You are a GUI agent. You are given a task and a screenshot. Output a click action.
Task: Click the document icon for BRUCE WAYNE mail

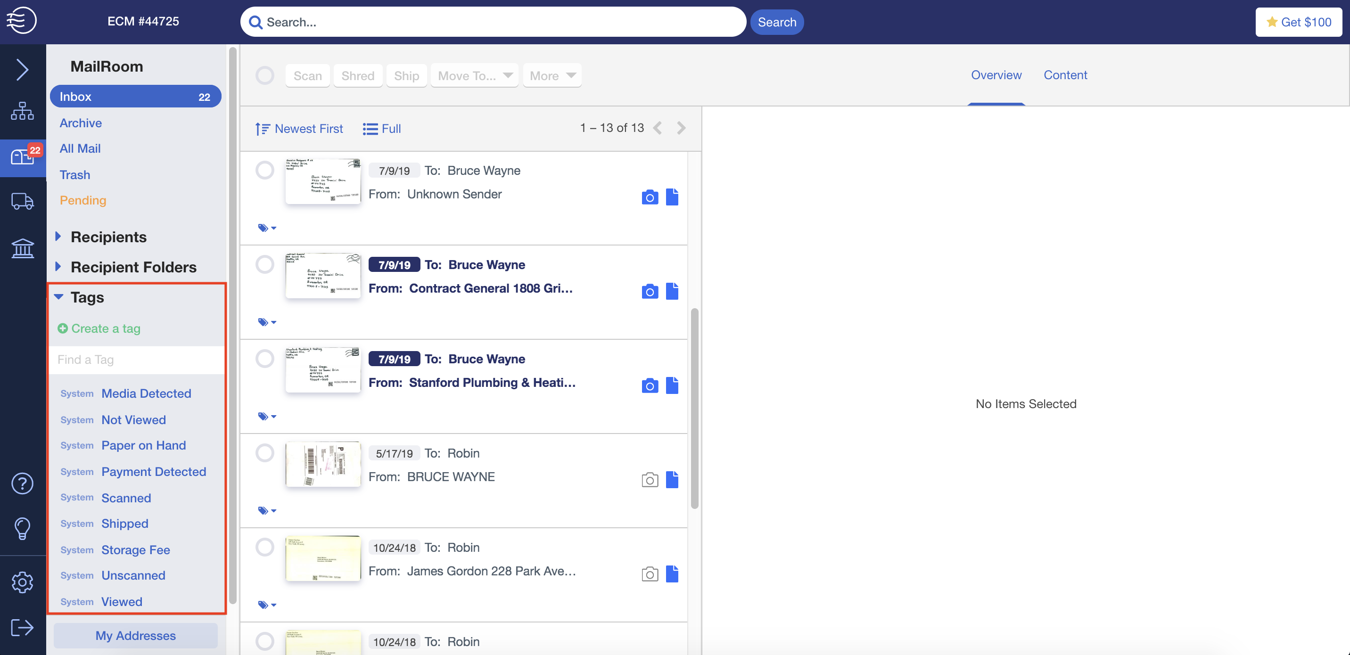pyautogui.click(x=672, y=480)
